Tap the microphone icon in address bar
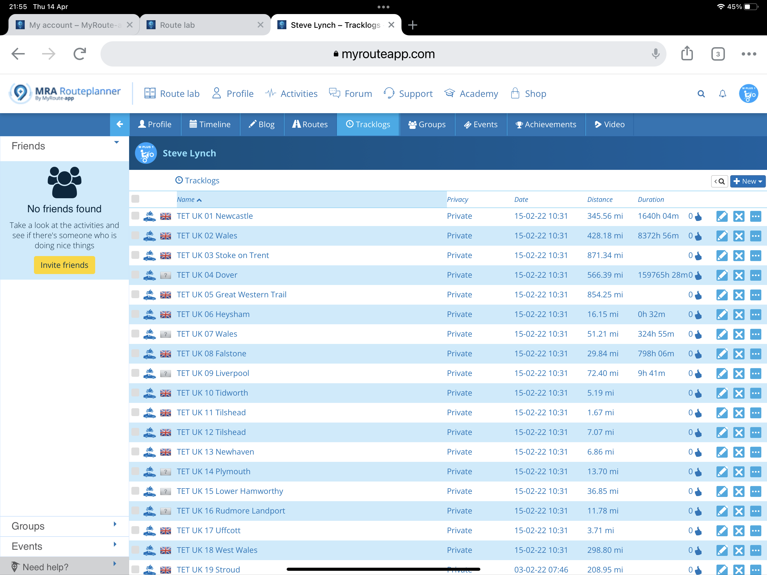The width and height of the screenshot is (767, 575). point(655,54)
